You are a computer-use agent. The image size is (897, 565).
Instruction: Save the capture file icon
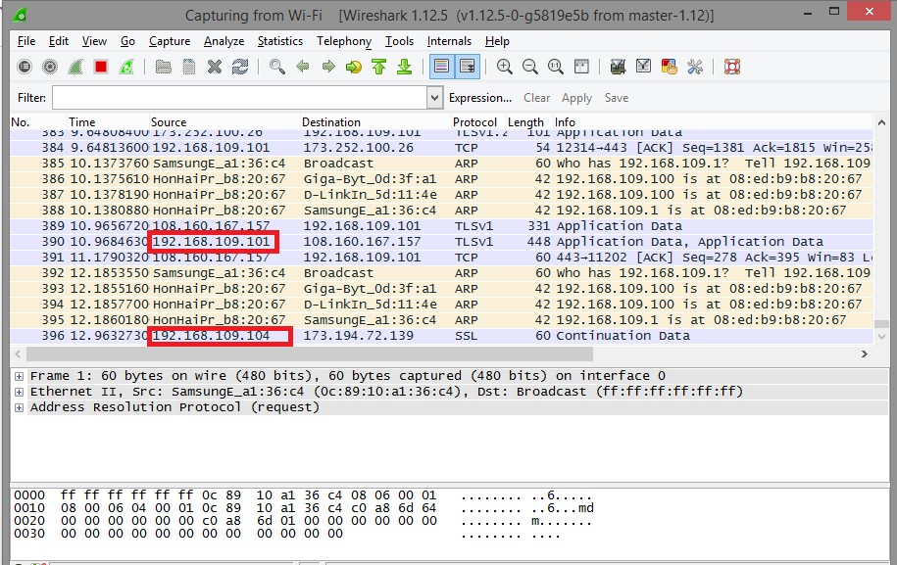click(189, 67)
